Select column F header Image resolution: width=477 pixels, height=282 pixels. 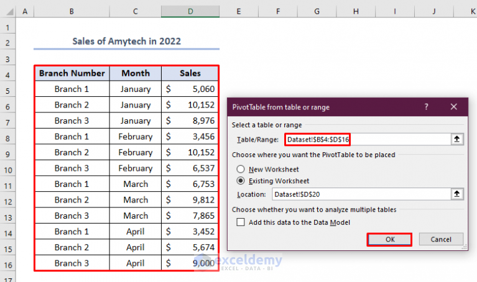pyautogui.click(x=278, y=12)
